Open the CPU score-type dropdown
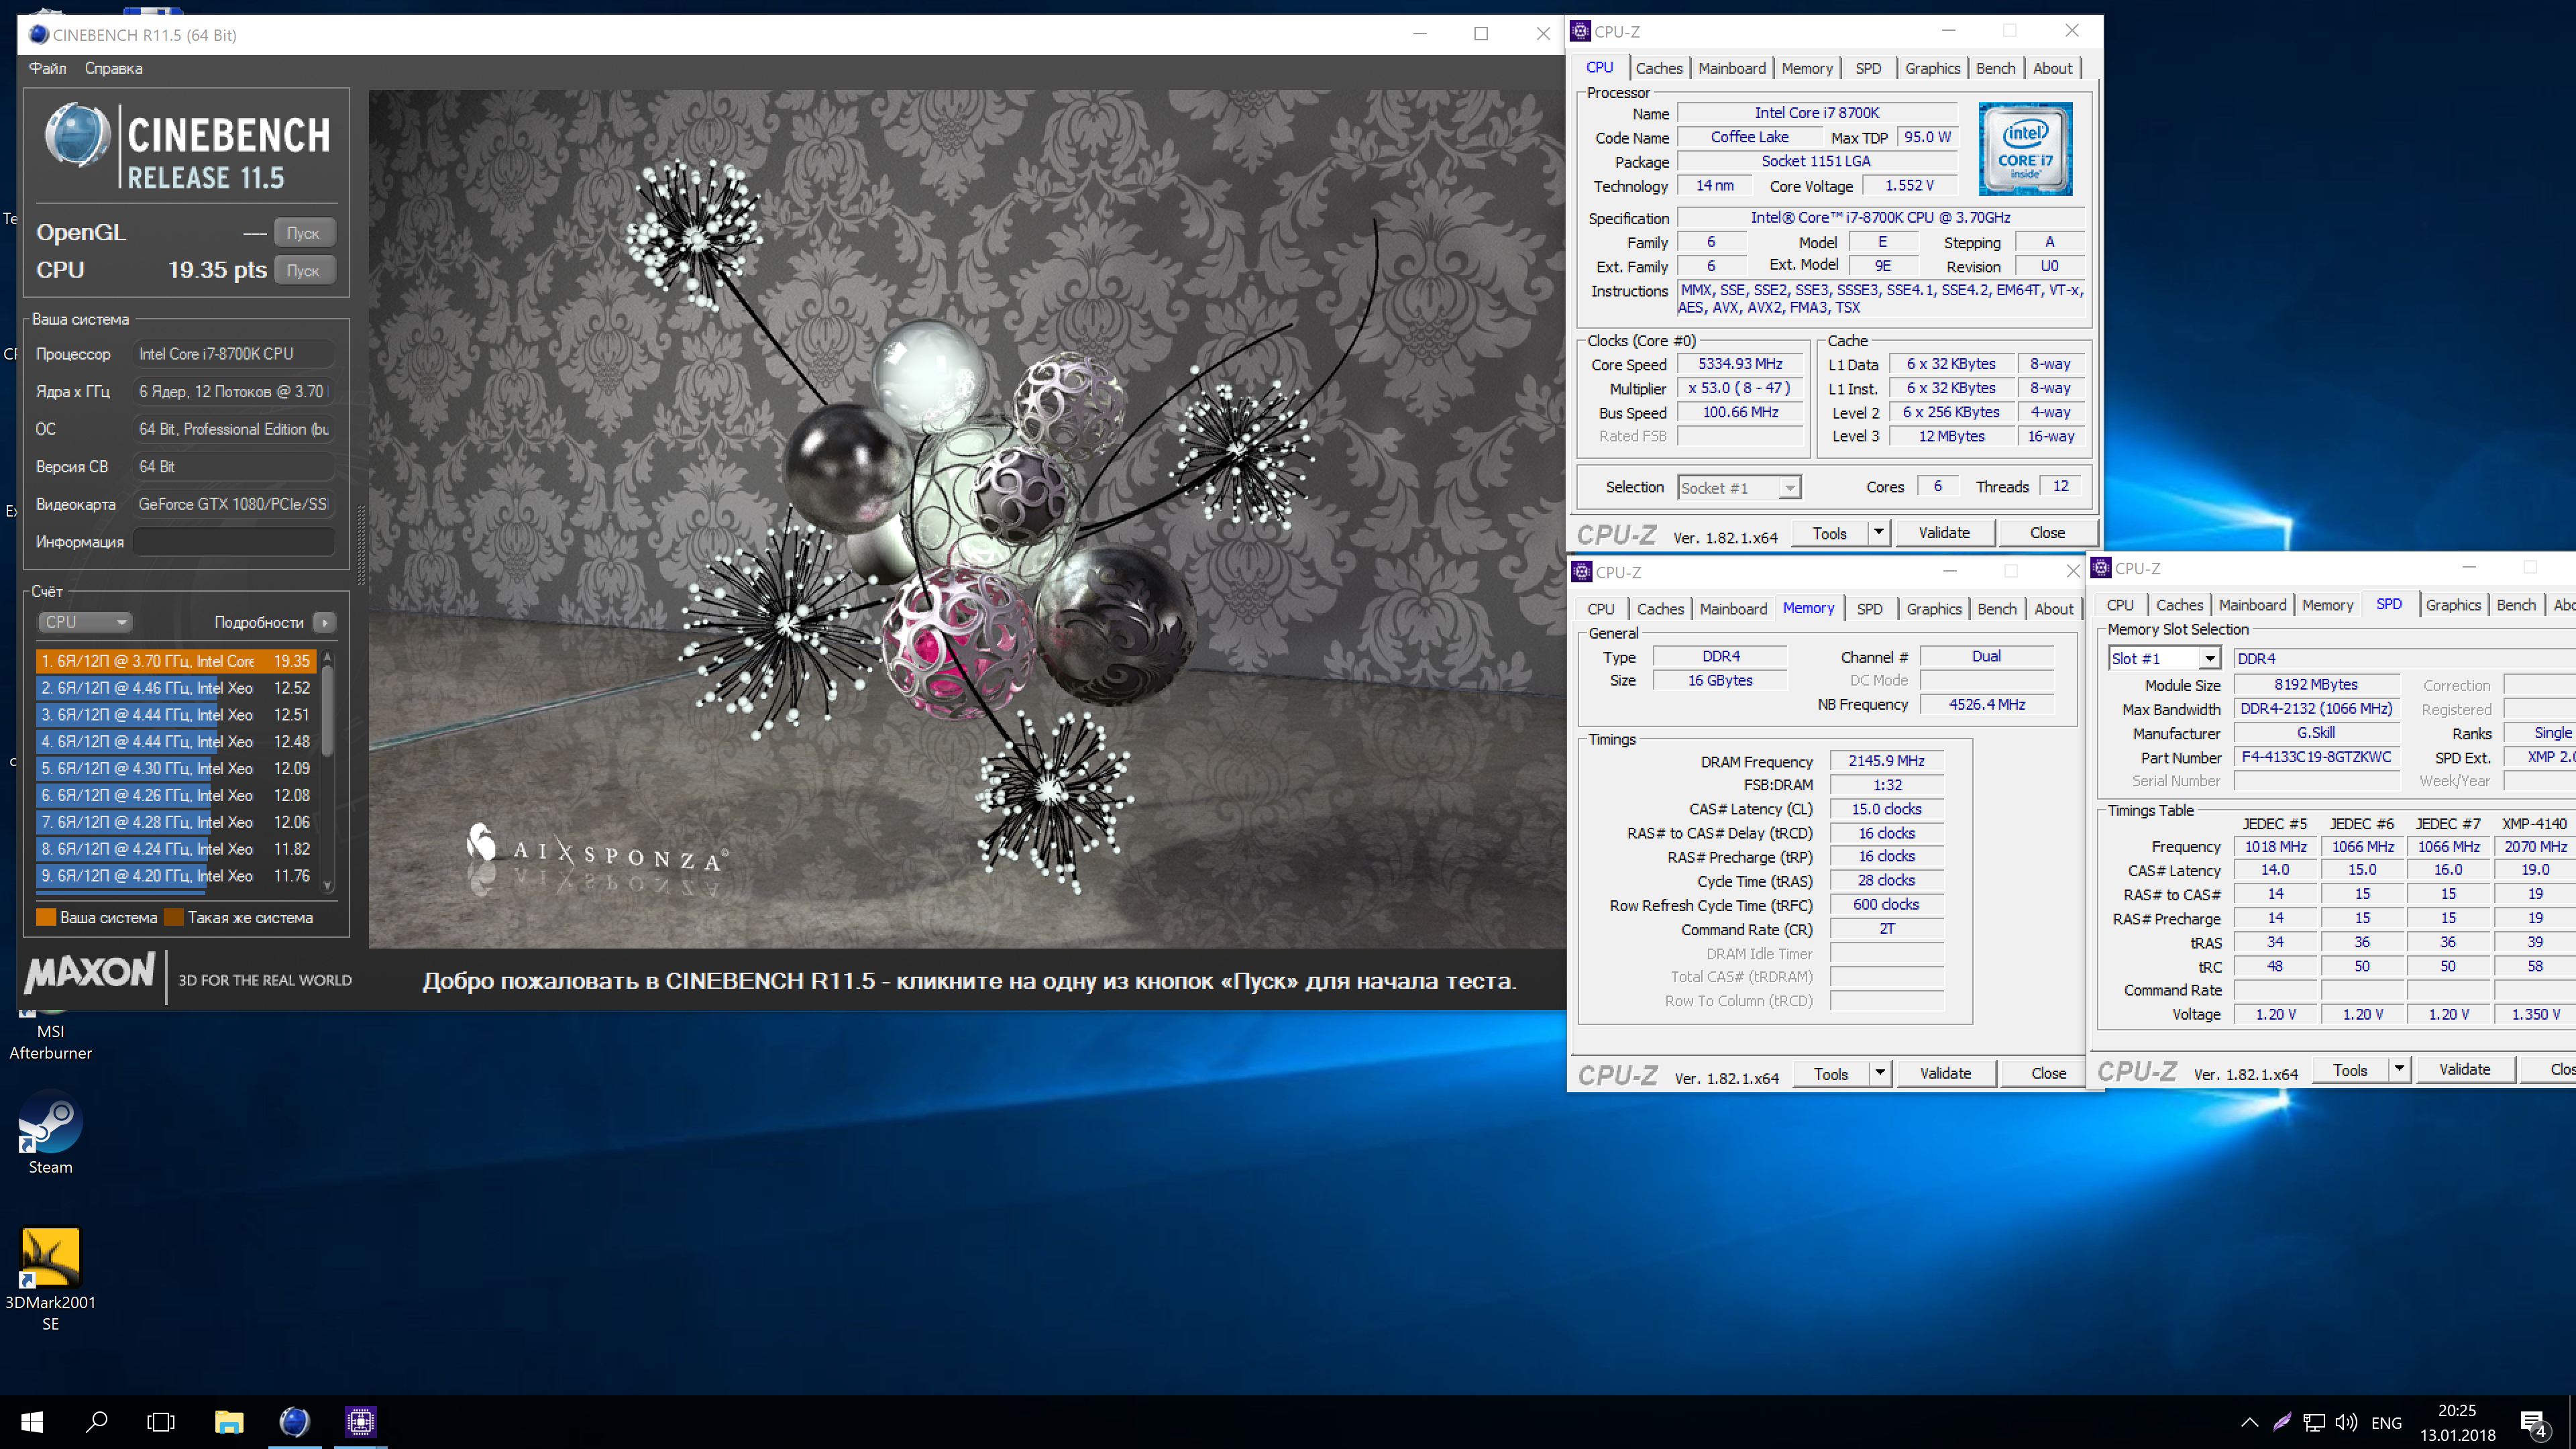The width and height of the screenshot is (2576, 1449). pyautogui.click(x=84, y=622)
